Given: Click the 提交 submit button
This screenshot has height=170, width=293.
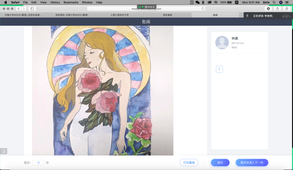Looking at the screenshot, I should tap(220, 163).
